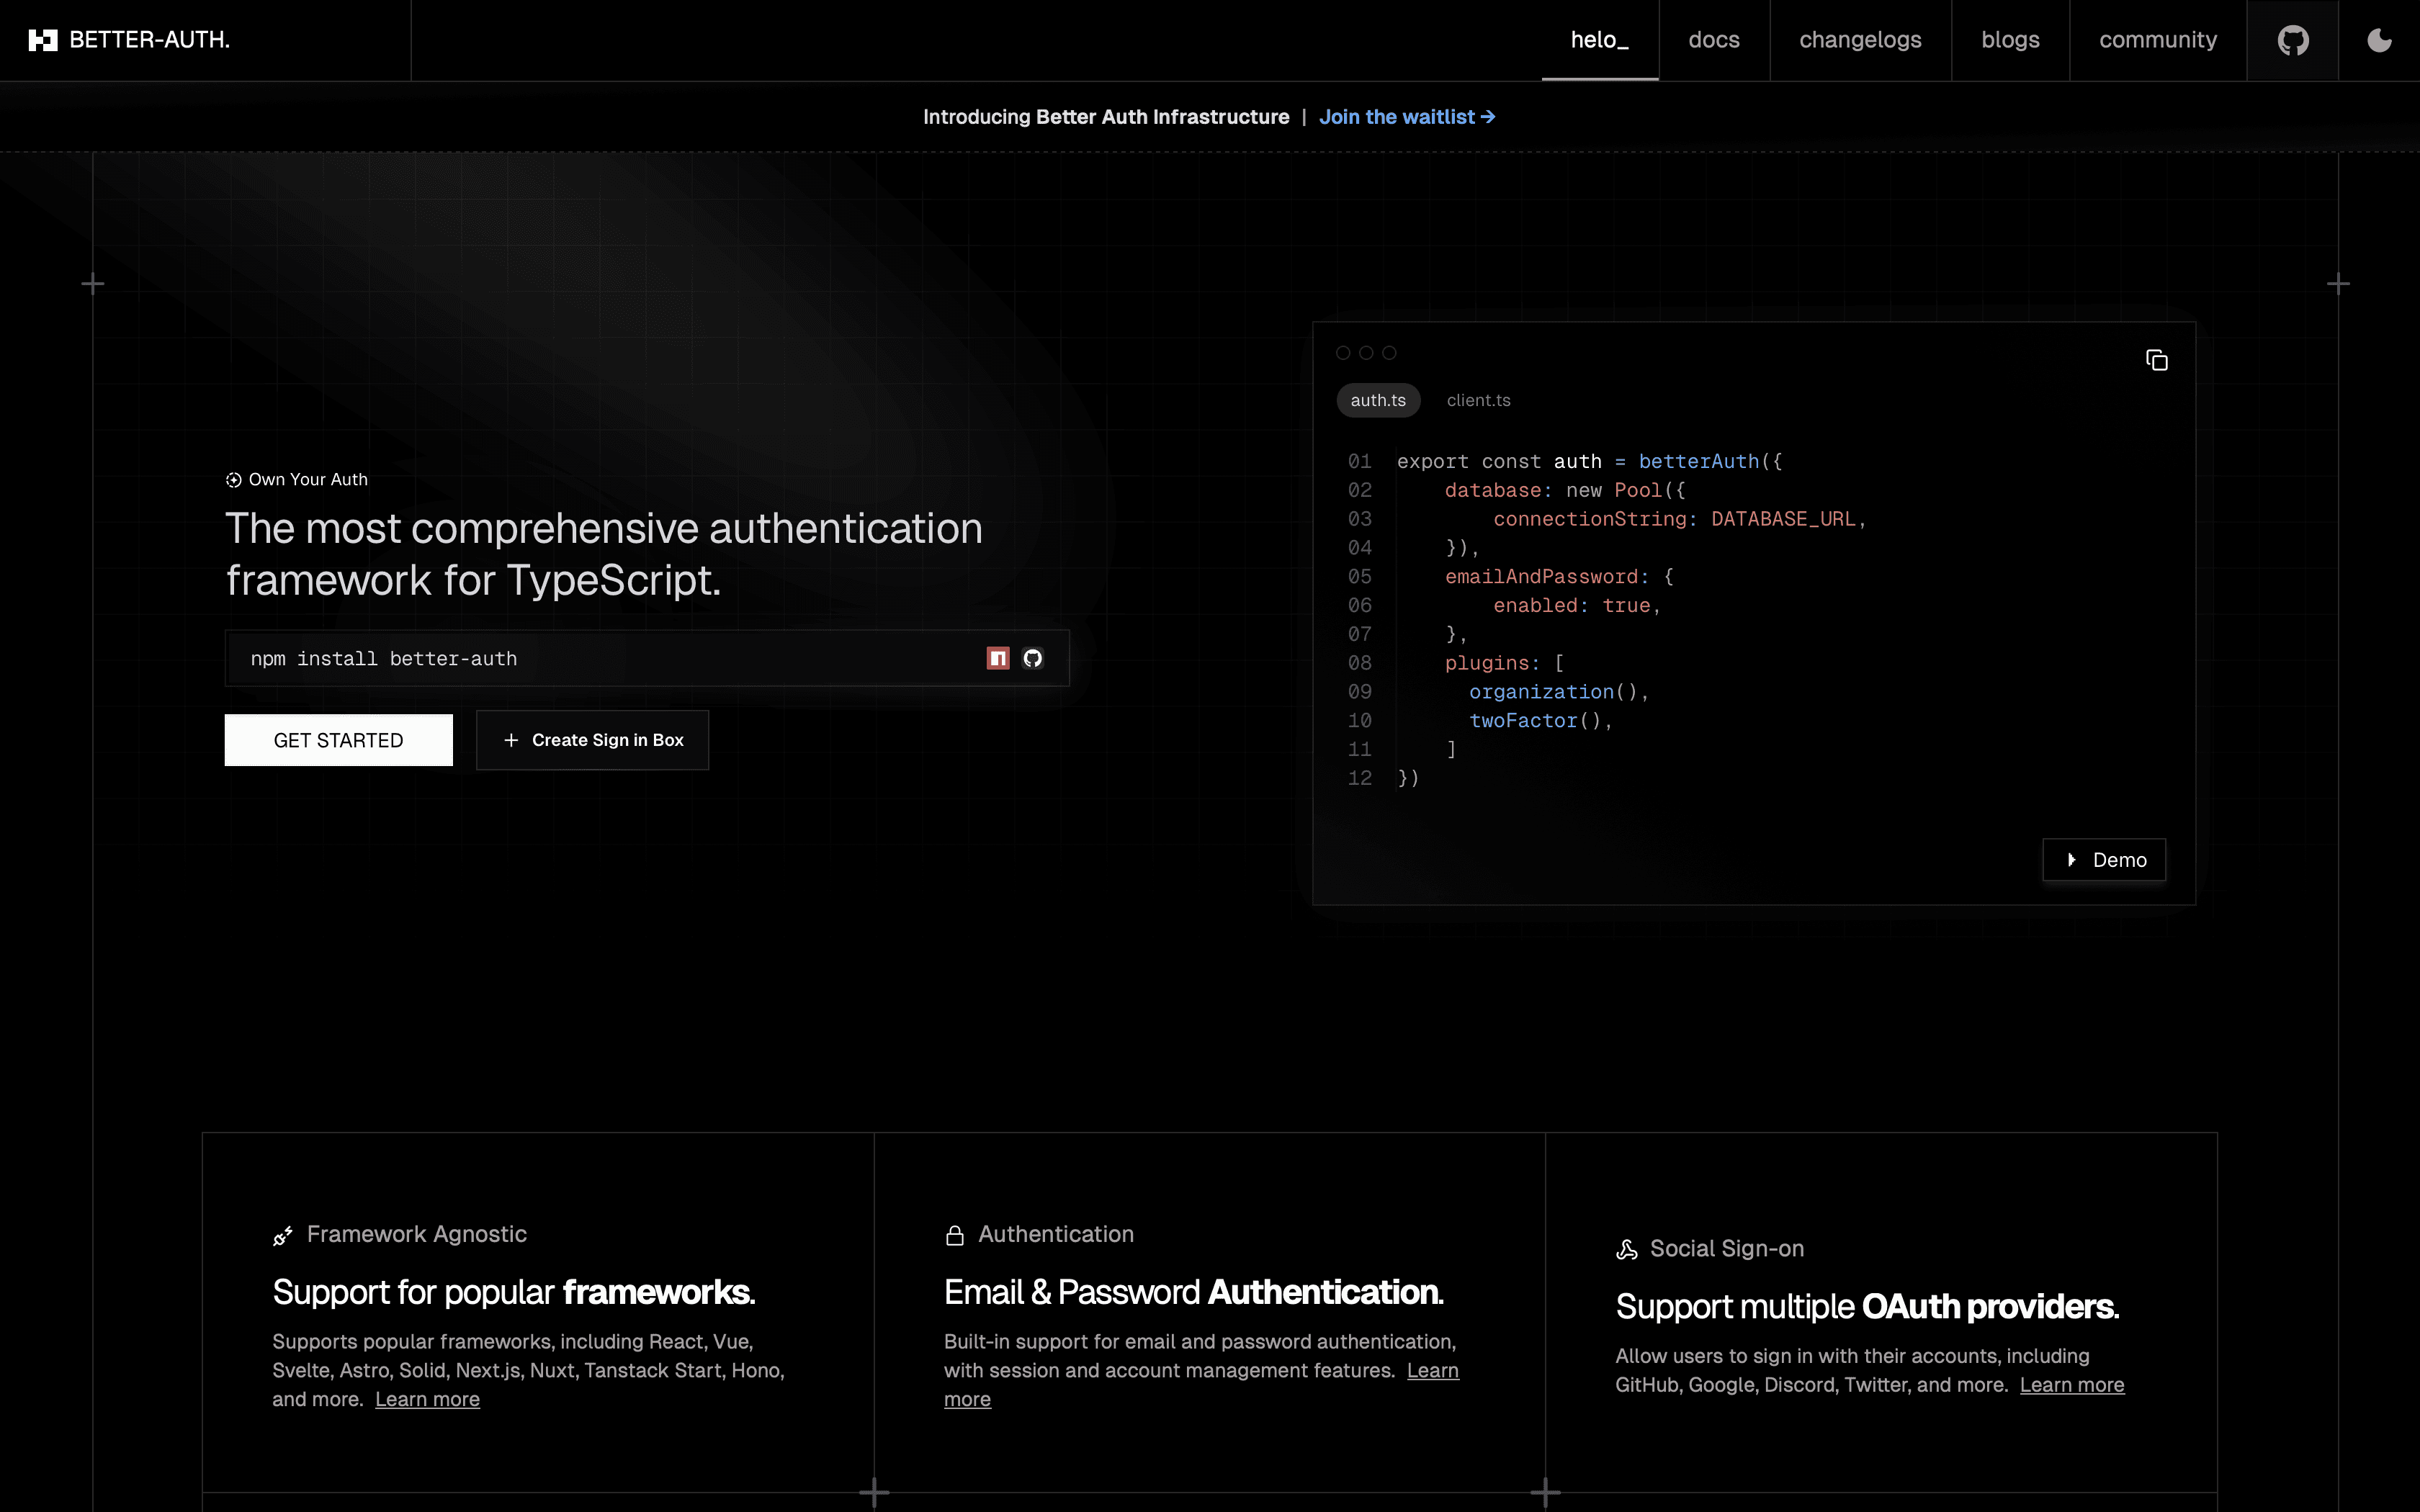
Task: Click the GET STARTED button
Action: pos(338,740)
